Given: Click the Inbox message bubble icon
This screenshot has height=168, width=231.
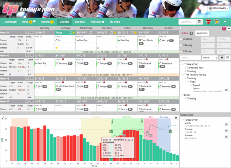Looking at the screenshot, I should (34, 21).
